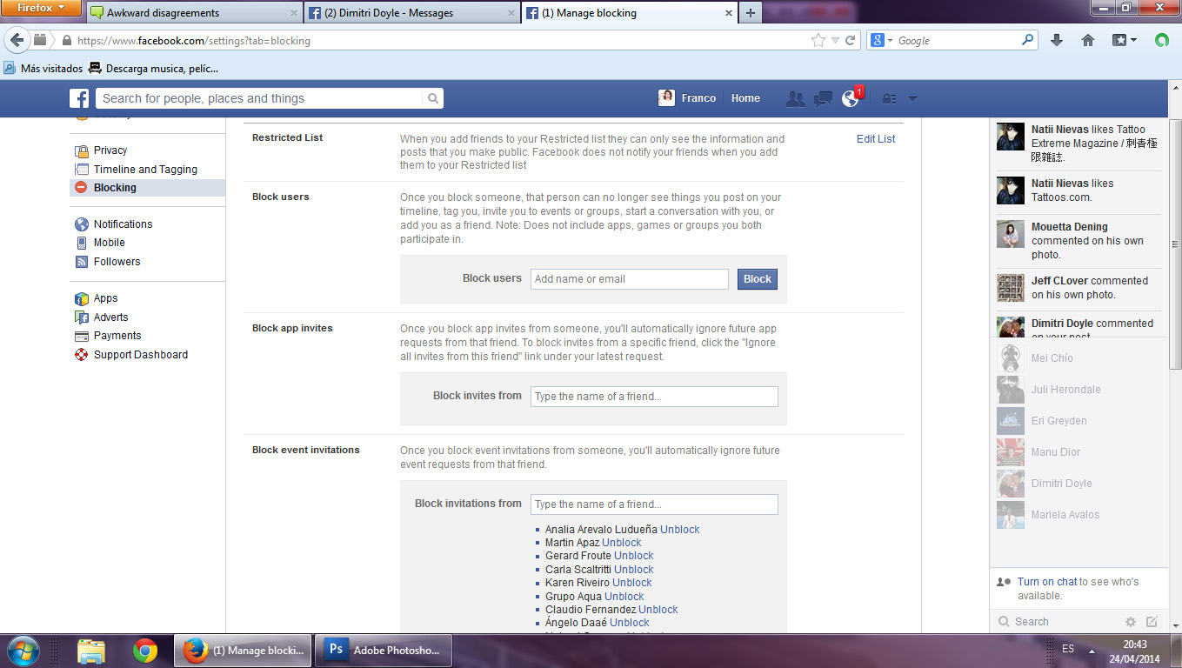Screen dimensions: 1182x668
Task: Open privacy shortcuts lock icon
Action: (889, 98)
